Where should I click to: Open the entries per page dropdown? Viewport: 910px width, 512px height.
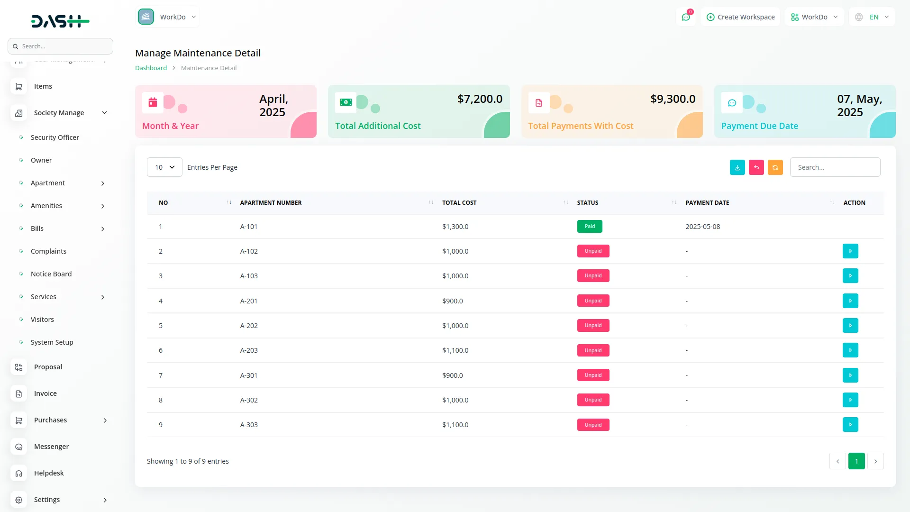[x=164, y=167]
